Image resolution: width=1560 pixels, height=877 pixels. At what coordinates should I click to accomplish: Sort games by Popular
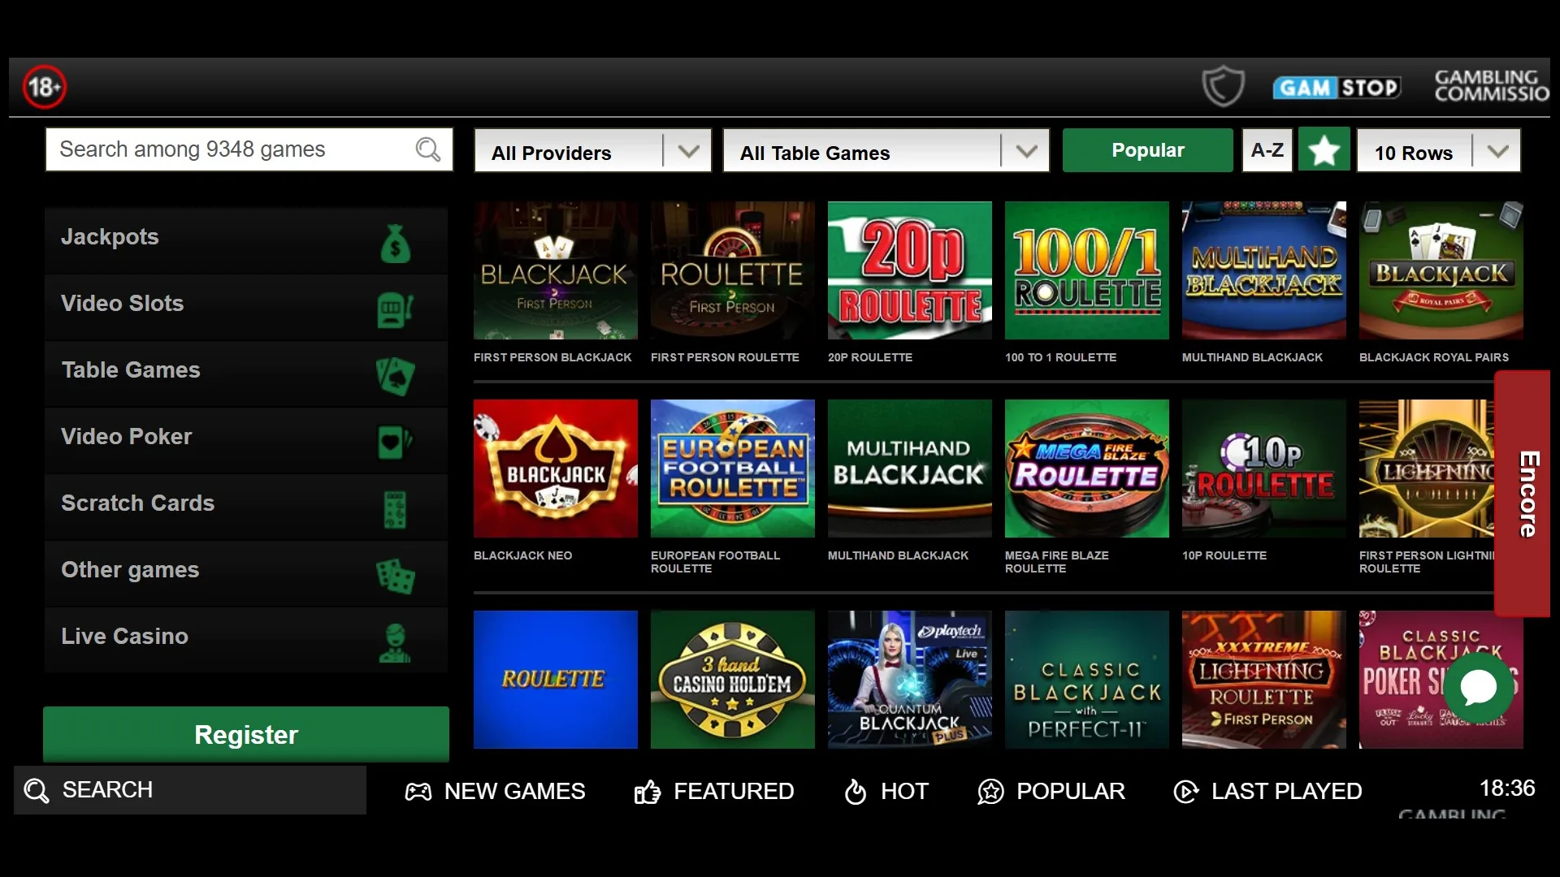click(x=1148, y=150)
